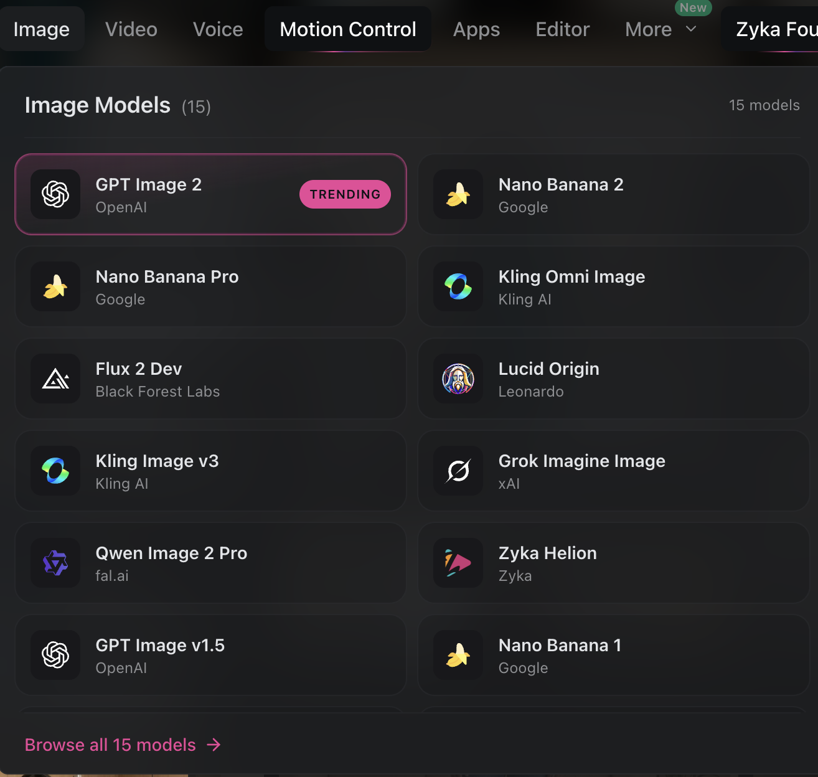The image size is (818, 777).
Task: Click the Image Models heading
Action: [x=98, y=105]
